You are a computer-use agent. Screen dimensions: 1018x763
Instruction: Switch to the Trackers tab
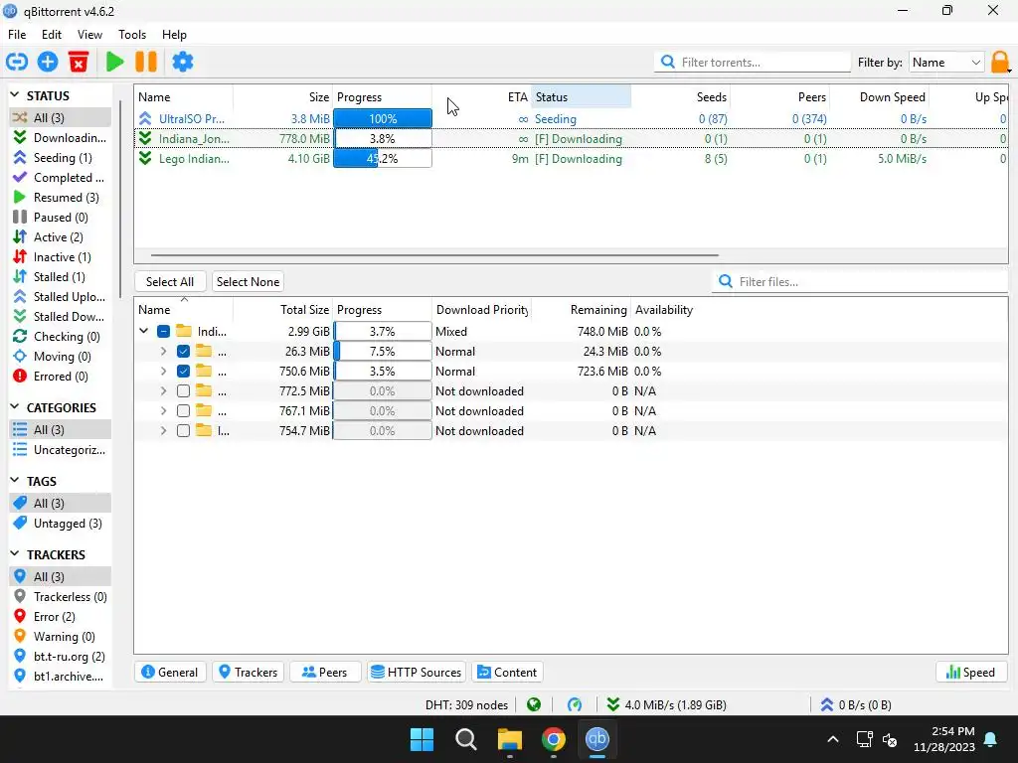coord(248,673)
